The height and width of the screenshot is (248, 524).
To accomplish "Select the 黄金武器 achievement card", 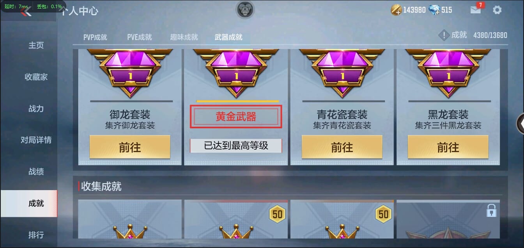I will tap(236, 107).
